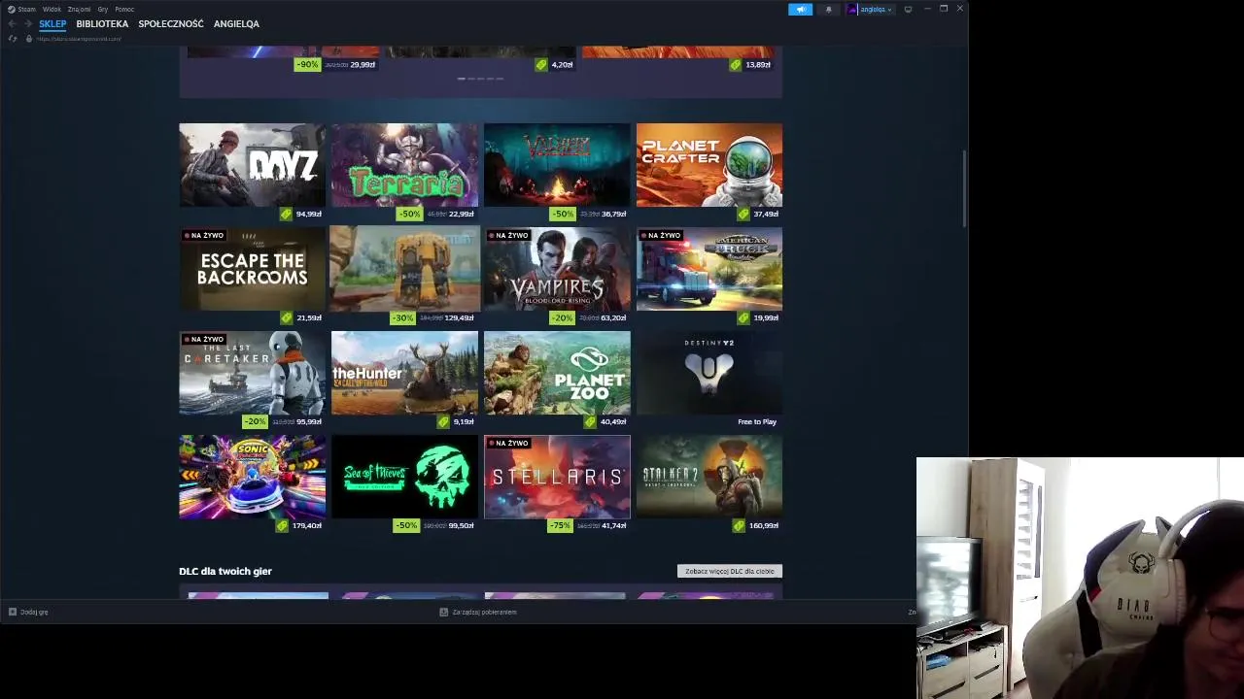The width and height of the screenshot is (1244, 699).
Task: Open the Sea of Thieves tile
Action: click(404, 477)
